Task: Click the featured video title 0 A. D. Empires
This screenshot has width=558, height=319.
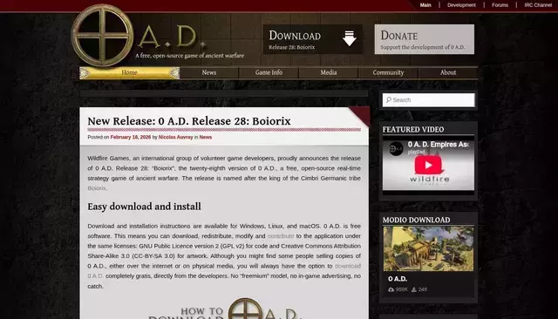Action: coord(439,145)
